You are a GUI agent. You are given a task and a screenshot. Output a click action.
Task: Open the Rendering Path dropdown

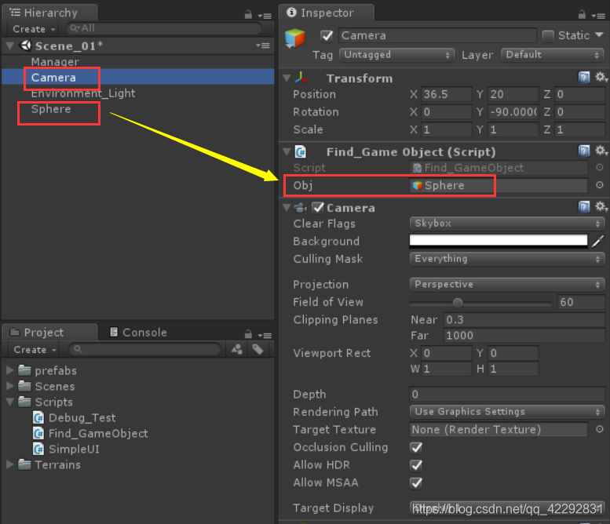(507, 412)
